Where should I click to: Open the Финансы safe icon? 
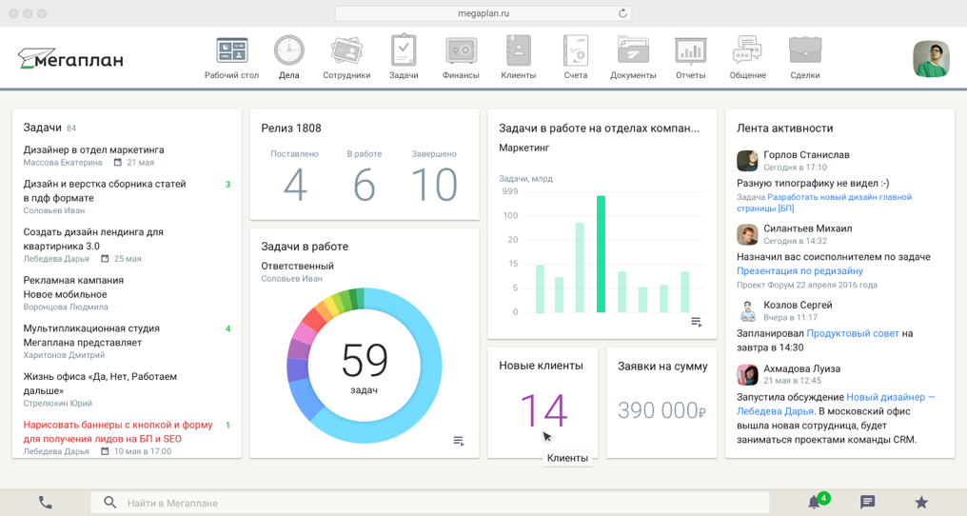tap(461, 51)
